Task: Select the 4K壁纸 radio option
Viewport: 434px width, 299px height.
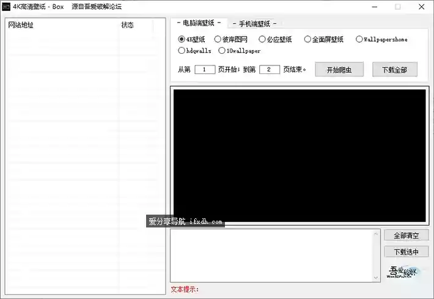Action: coord(191,39)
